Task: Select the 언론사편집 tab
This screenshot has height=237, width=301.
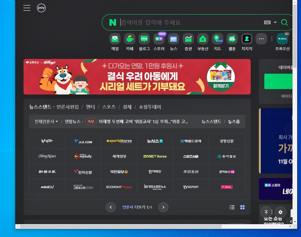Action: click(68, 107)
